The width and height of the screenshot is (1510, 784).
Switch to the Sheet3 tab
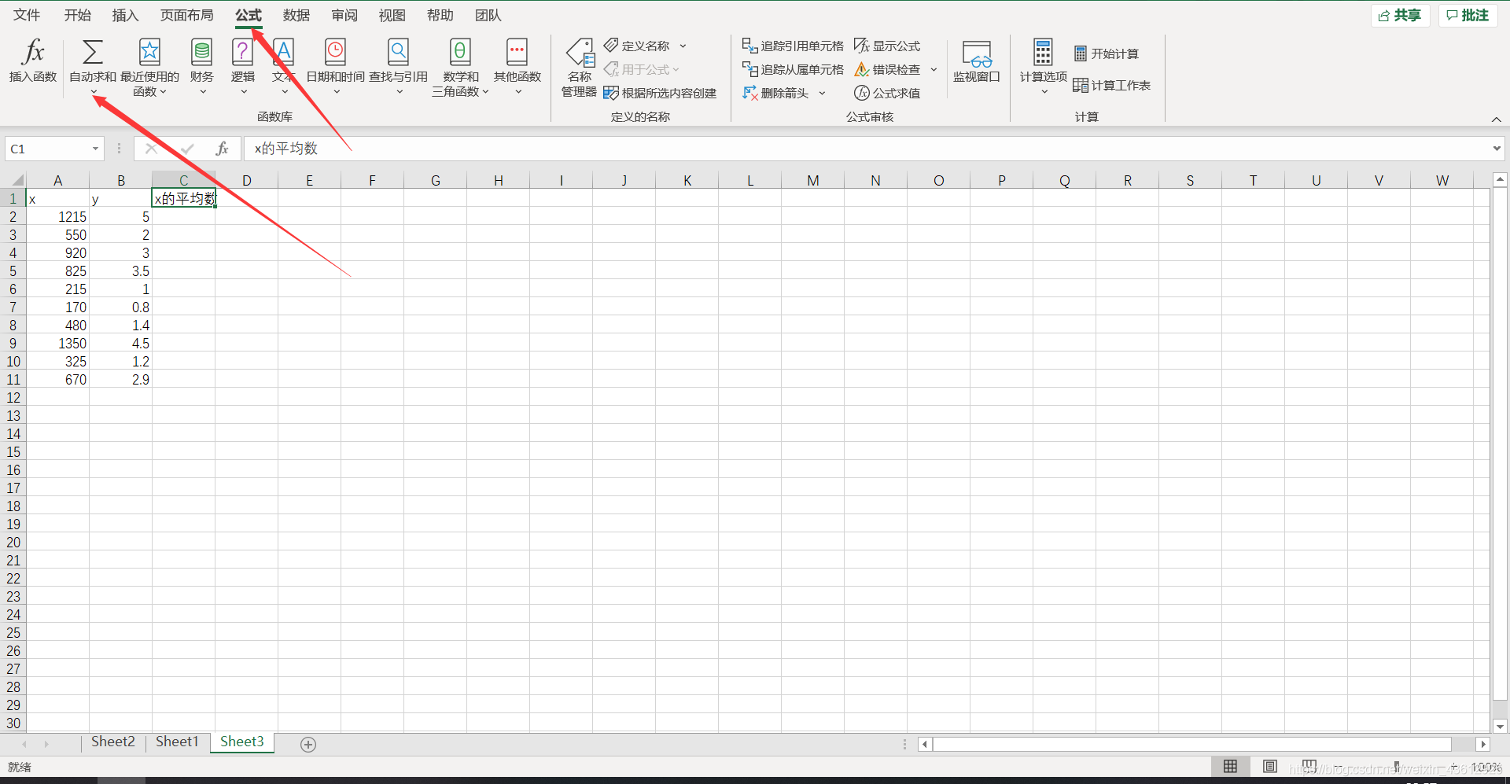[x=242, y=742]
